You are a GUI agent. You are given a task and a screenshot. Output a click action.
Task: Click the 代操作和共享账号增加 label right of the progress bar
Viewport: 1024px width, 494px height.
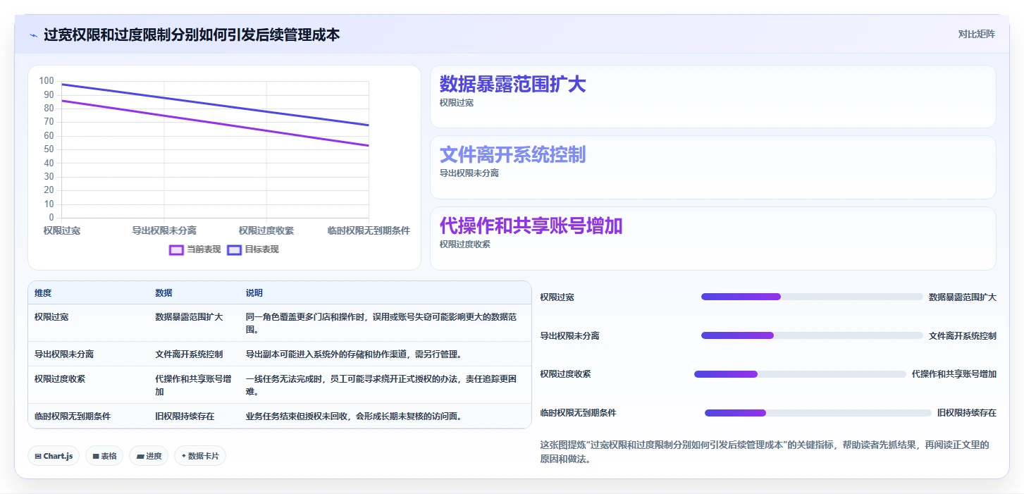pos(954,374)
